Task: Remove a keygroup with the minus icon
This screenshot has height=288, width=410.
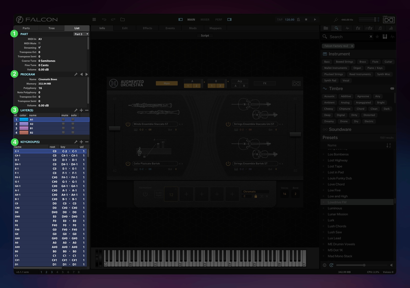Action: (x=87, y=142)
